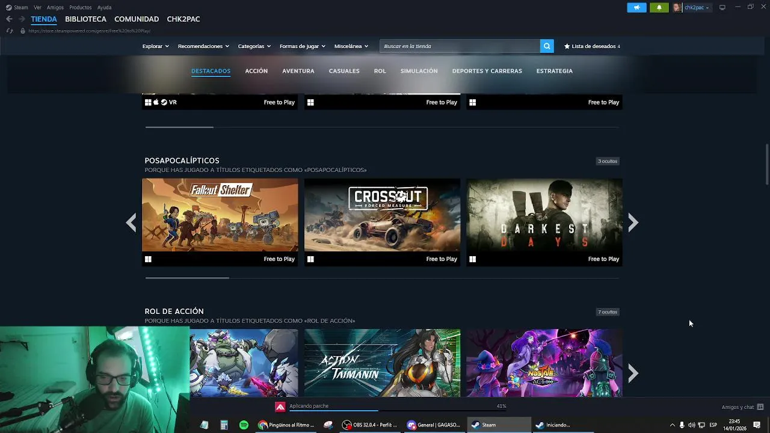
Task: Go forward with the Steam forward arrow
Action: [x=22, y=19]
